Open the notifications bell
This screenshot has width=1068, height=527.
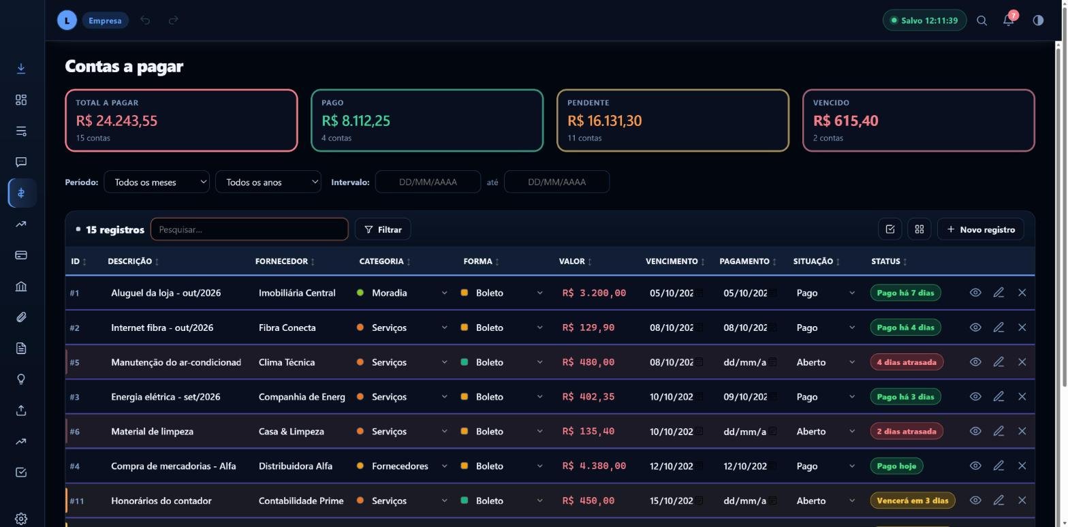[1009, 20]
